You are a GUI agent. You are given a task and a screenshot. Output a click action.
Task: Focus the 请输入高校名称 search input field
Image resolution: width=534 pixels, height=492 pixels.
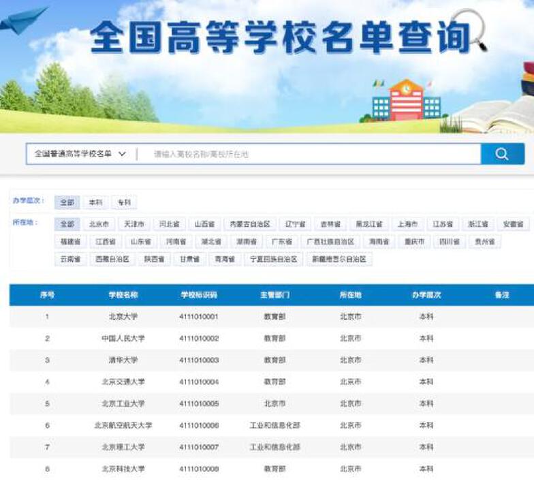(309, 154)
